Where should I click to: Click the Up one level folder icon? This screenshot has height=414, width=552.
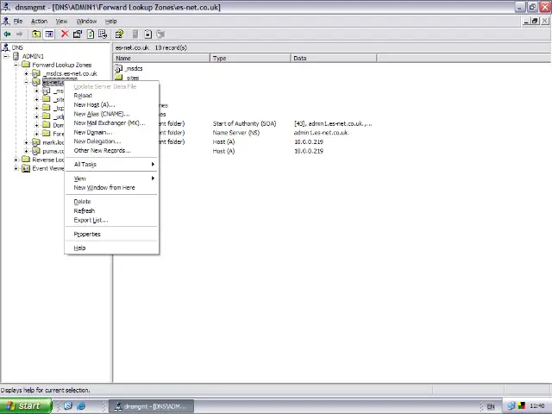pos(36,34)
